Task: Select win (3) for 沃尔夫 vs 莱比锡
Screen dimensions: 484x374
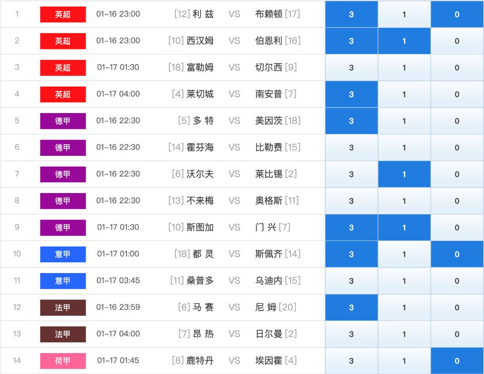Action: (x=351, y=174)
